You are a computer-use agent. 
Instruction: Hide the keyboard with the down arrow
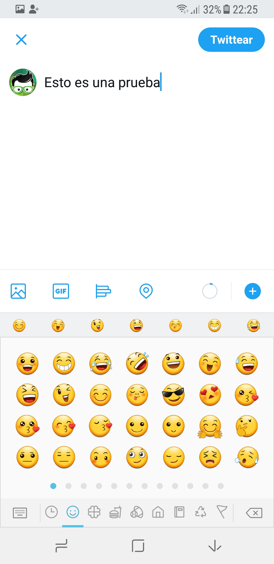(x=215, y=546)
